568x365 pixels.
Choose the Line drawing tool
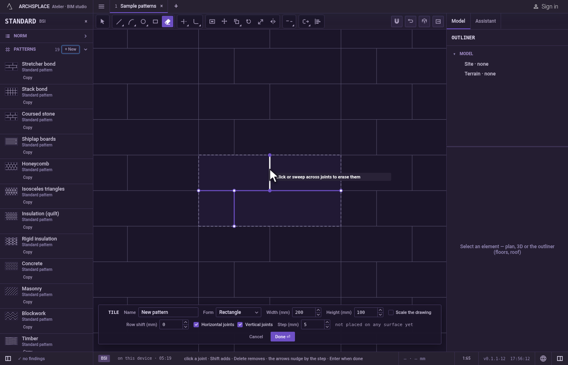pyautogui.click(x=119, y=21)
